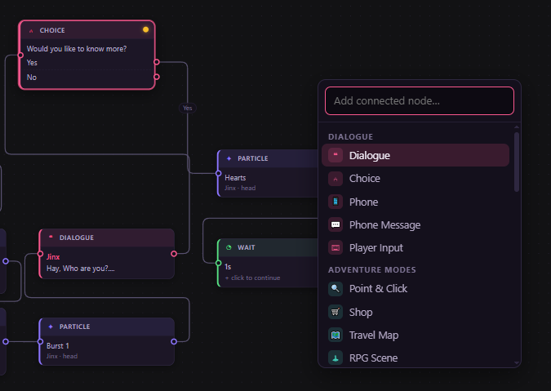Click the Yes option output port
The image size is (551, 391).
coord(157,62)
